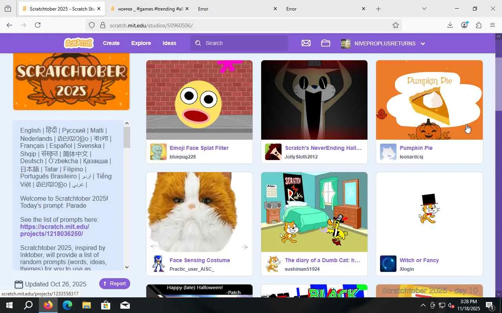Image resolution: width=502 pixels, height=313 pixels.
Task: Open the Witch or Fancy thumbnail
Action: click(429, 212)
